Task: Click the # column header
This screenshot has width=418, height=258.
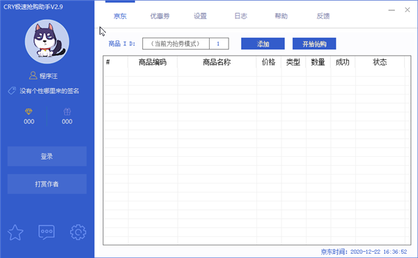Action: (116, 62)
